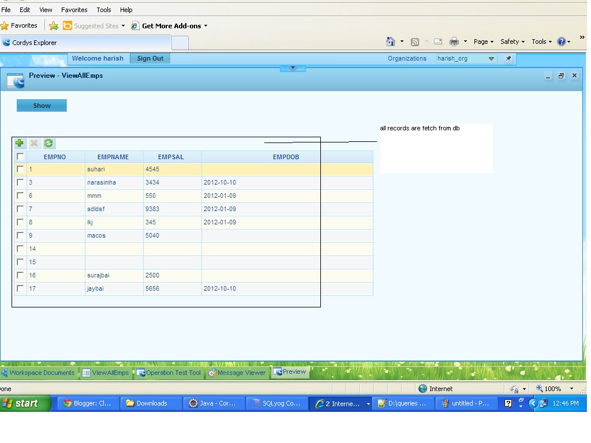Image resolution: width=591 pixels, height=443 pixels.
Task: Expand the Suggested Sites dropdown
Action: [x=123, y=25]
